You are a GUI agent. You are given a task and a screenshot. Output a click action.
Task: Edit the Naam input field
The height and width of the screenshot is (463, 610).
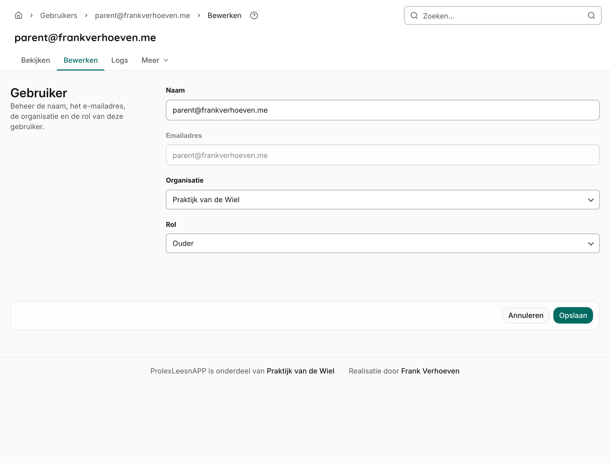(383, 110)
